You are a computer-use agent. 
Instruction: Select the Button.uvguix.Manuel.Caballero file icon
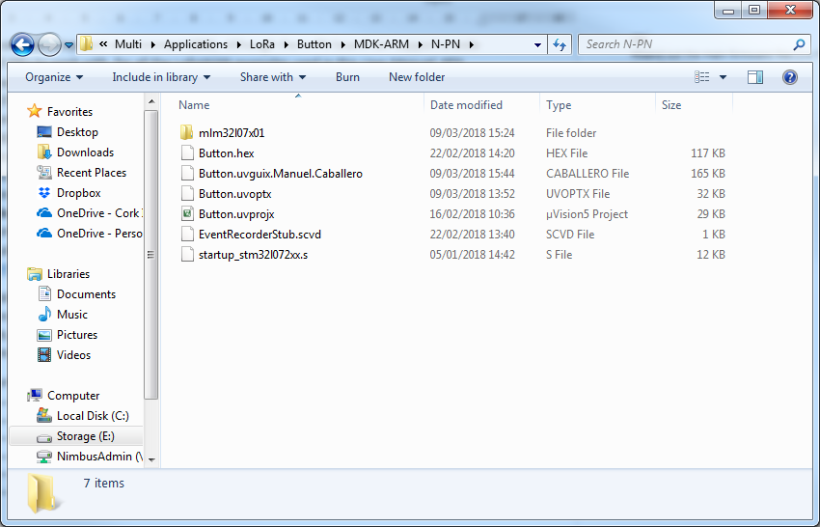[x=187, y=173]
